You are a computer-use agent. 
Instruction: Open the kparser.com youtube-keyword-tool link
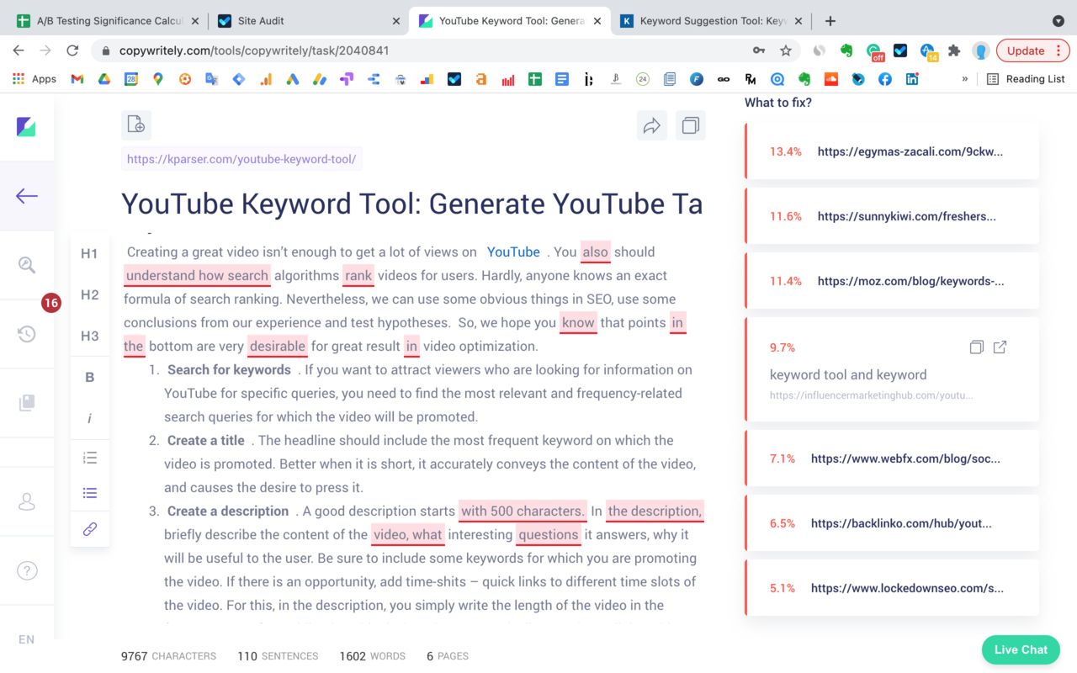pyautogui.click(x=241, y=158)
